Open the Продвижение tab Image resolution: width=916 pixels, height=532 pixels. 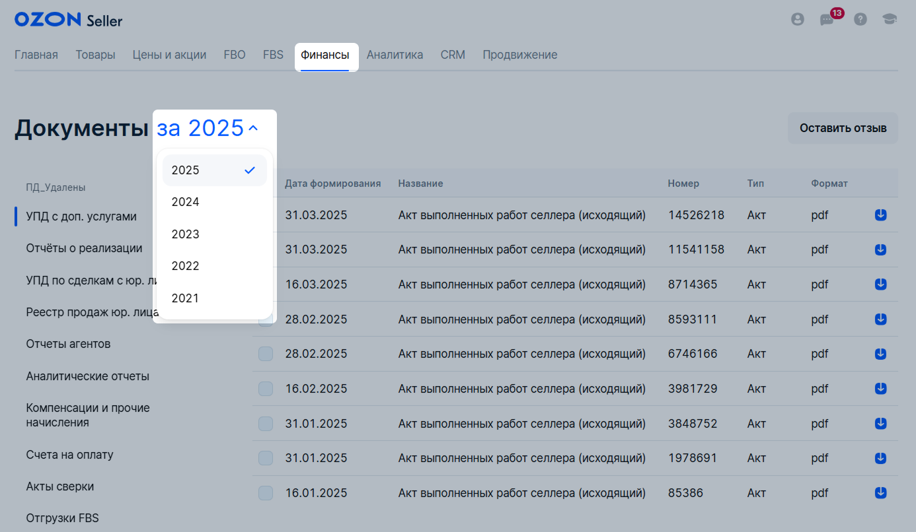point(520,55)
